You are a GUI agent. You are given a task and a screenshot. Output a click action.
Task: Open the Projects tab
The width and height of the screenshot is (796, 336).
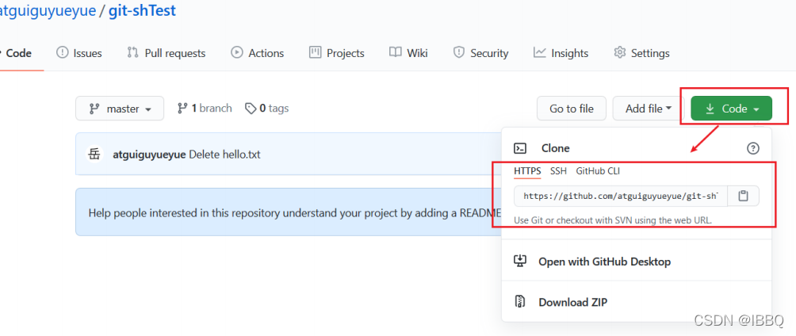point(337,53)
